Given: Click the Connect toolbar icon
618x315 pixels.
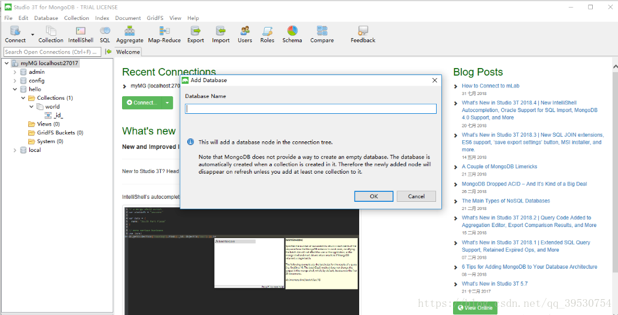Looking at the screenshot, I should click(x=15, y=34).
